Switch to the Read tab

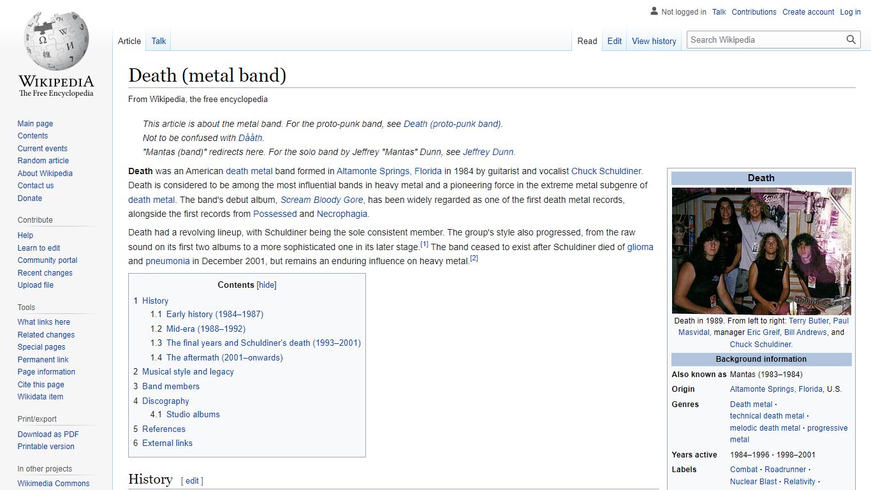pos(587,41)
